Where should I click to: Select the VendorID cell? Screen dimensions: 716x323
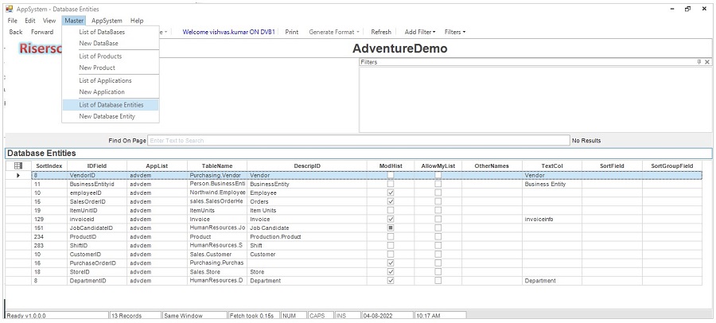tap(97, 175)
